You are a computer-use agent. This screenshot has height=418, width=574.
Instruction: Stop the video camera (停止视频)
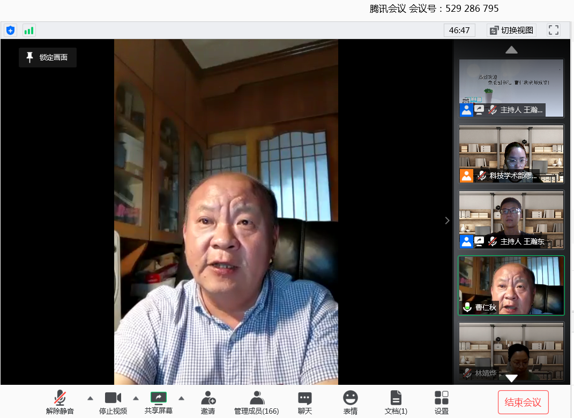(x=113, y=402)
